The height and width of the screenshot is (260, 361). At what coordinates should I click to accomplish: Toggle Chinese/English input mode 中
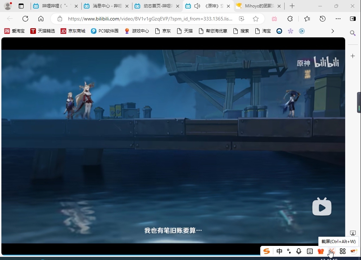point(279,251)
